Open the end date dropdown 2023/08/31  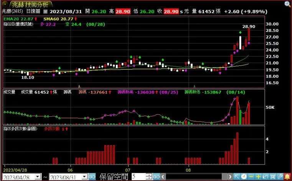(x=84, y=177)
